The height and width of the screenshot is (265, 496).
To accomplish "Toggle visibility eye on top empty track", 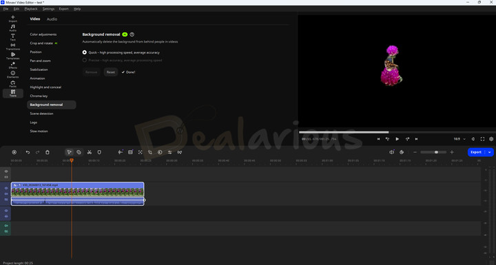I will point(6,171).
